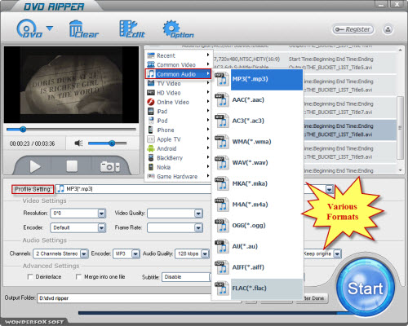Open the BlackBerry device category
The width and height of the screenshot is (408, 326).
(x=178, y=158)
